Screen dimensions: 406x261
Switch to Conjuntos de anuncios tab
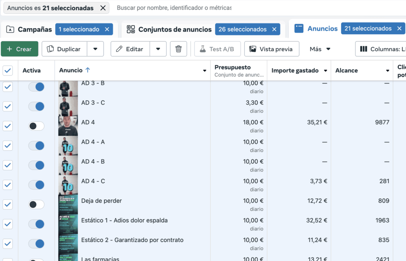pos(169,29)
